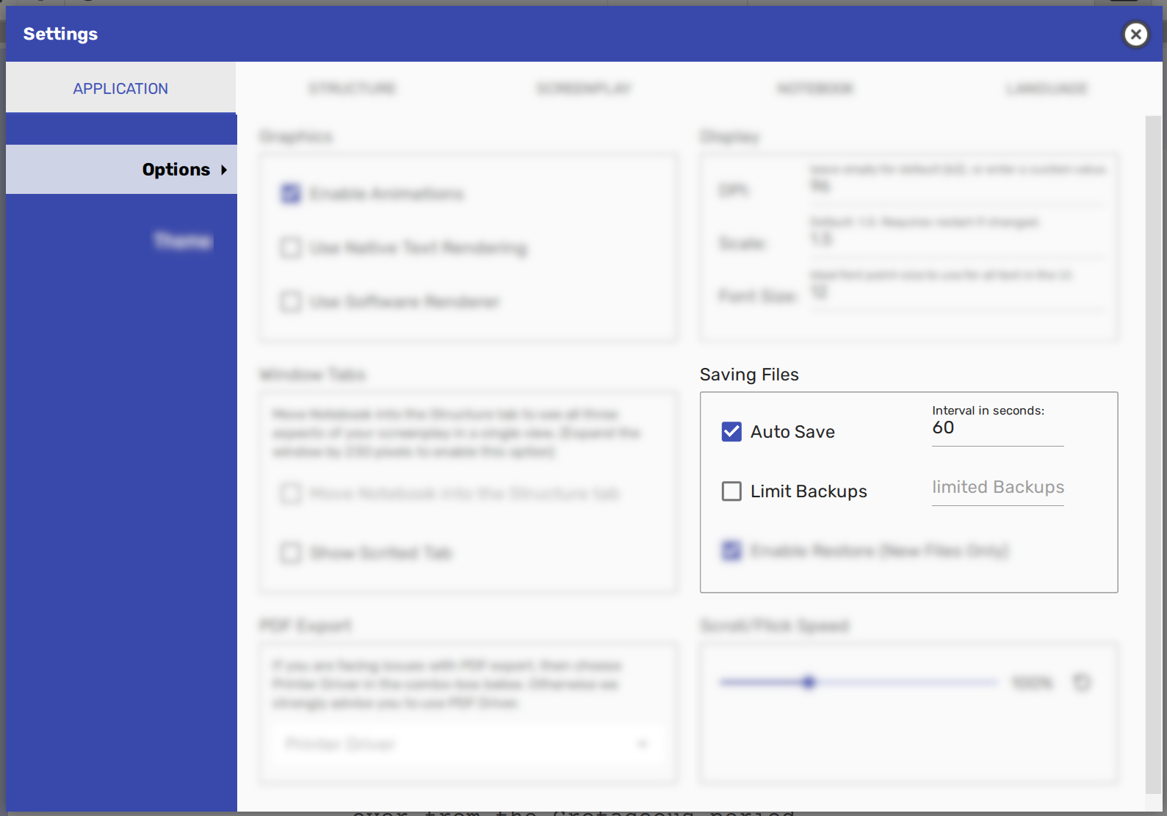Toggle the Limit Backups checkbox

point(731,491)
